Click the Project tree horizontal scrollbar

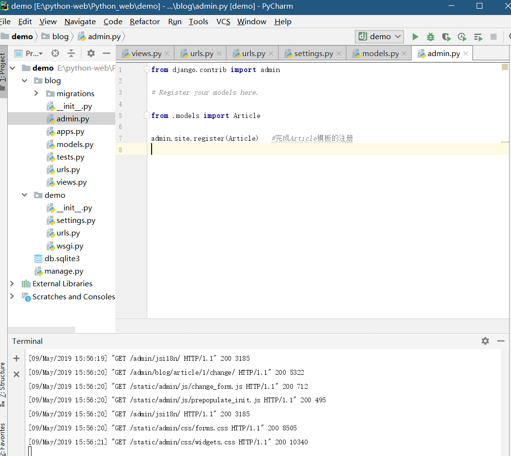click(x=41, y=329)
